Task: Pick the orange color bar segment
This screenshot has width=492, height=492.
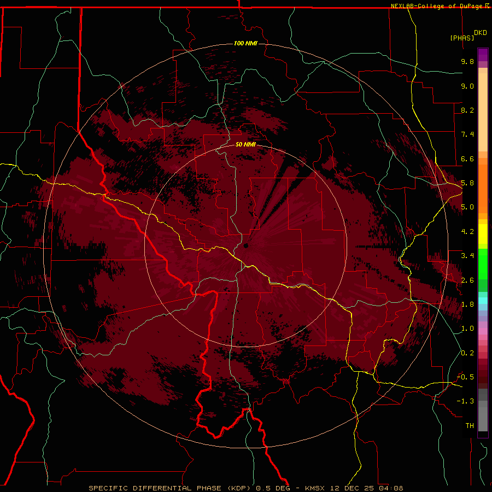Action: (483, 188)
